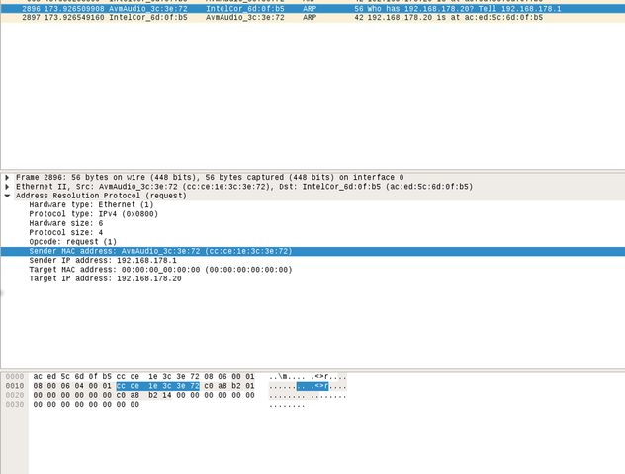Viewport: 625px width, 474px height.
Task: Click source 'IntelCor_6d:0f:b5' in packet 2897
Action: pos(148,18)
